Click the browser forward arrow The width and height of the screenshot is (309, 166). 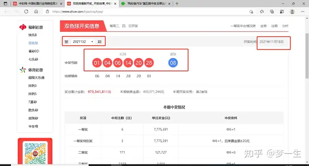(x=16, y=12)
